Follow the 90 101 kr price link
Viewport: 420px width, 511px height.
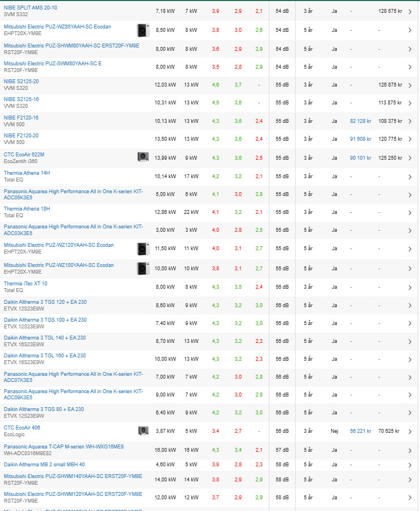coord(360,158)
